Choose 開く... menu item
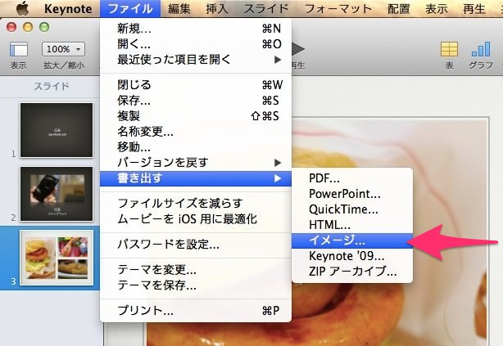 click(x=196, y=44)
